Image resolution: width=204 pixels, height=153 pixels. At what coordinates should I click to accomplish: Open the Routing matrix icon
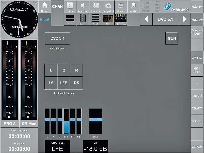pos(95,7)
